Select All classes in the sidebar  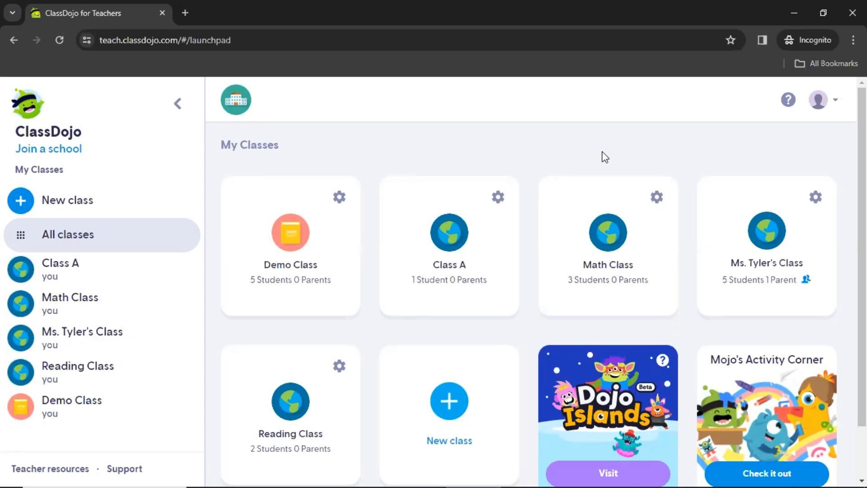[102, 235]
